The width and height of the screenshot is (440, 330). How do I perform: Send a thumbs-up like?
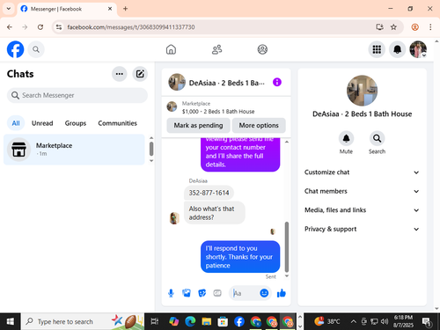282,293
